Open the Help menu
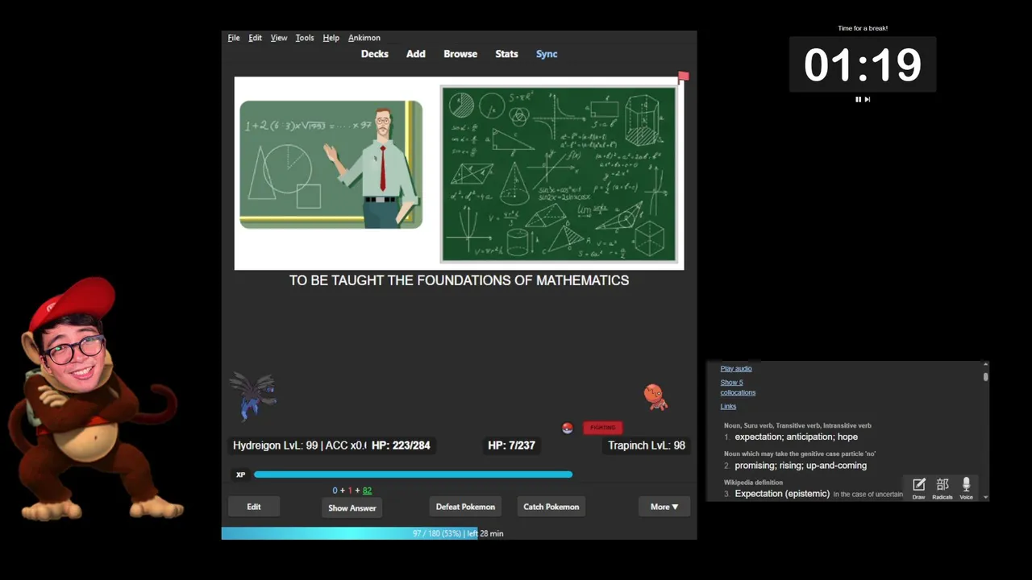 (331, 38)
